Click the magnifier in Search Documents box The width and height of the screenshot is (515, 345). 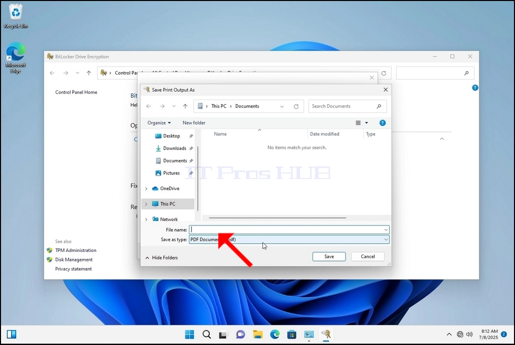point(379,106)
